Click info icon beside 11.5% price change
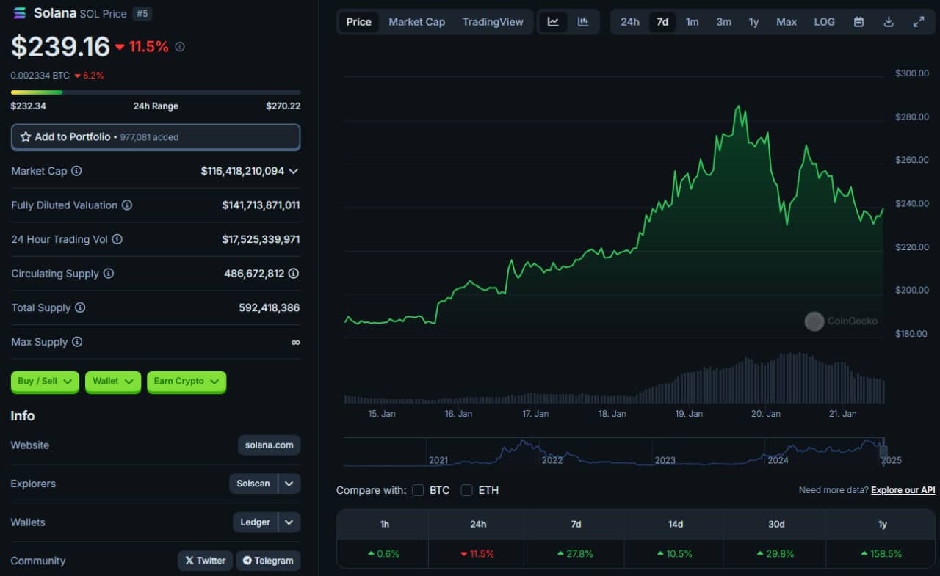Viewport: 940px width, 576px height. pyautogui.click(x=180, y=47)
